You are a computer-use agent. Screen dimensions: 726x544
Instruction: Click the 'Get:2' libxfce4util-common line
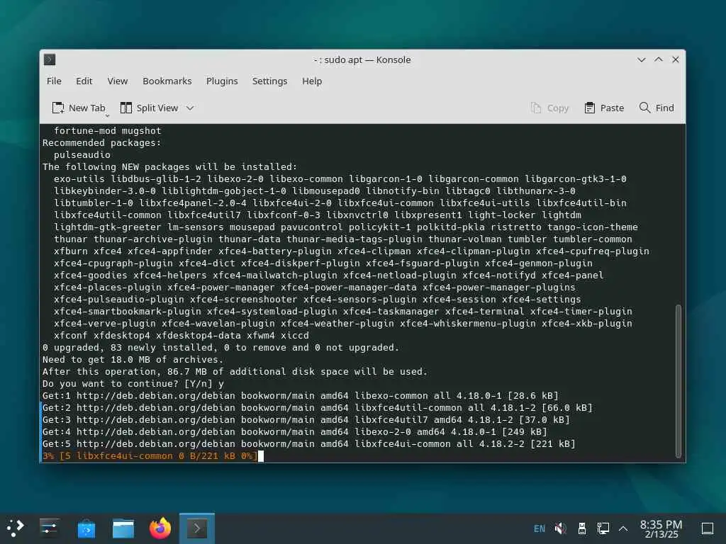317,408
